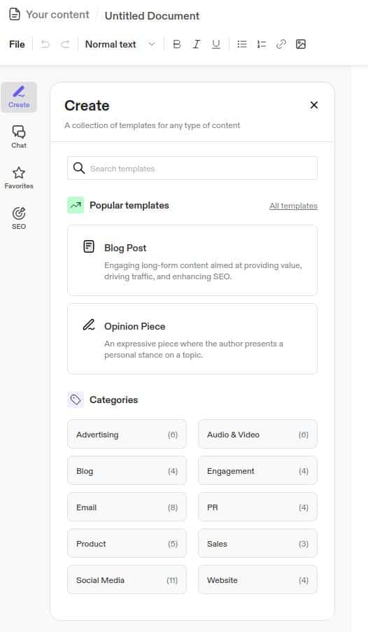Open Favorites in the sidebar
Screen dimensions: 368x632
click(x=19, y=178)
